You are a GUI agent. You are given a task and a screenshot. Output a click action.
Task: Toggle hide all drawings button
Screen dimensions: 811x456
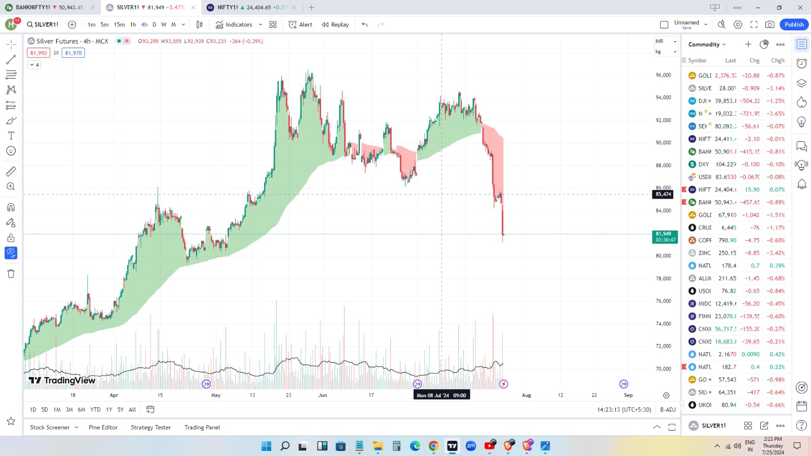pos(11,253)
